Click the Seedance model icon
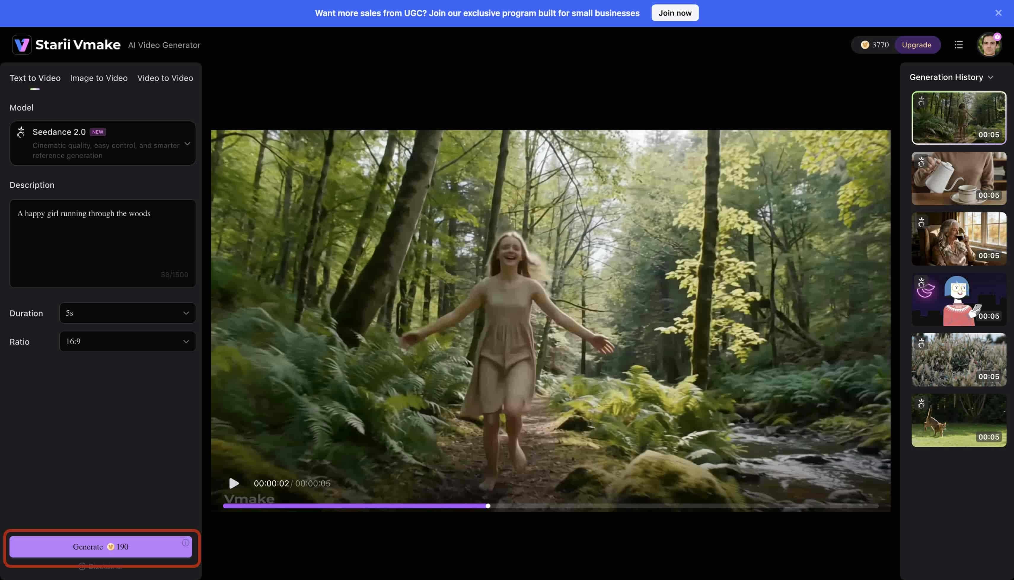The height and width of the screenshot is (580, 1014). pyautogui.click(x=21, y=132)
